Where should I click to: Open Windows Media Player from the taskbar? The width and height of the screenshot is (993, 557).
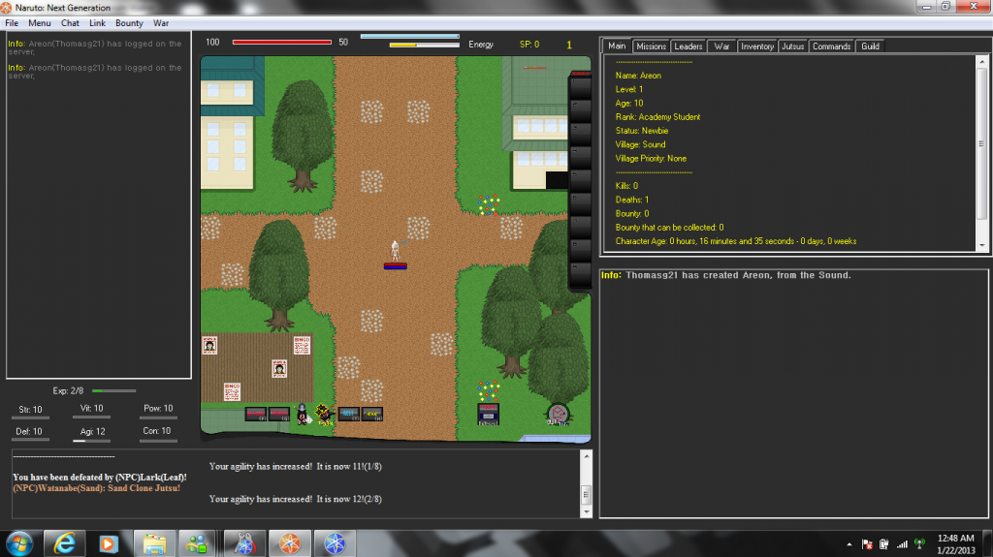tap(109, 543)
